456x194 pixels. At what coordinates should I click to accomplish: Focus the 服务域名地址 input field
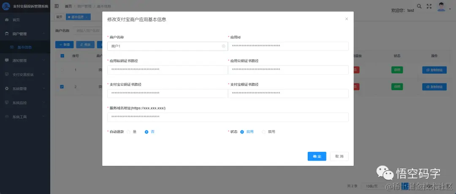click(x=228, y=117)
